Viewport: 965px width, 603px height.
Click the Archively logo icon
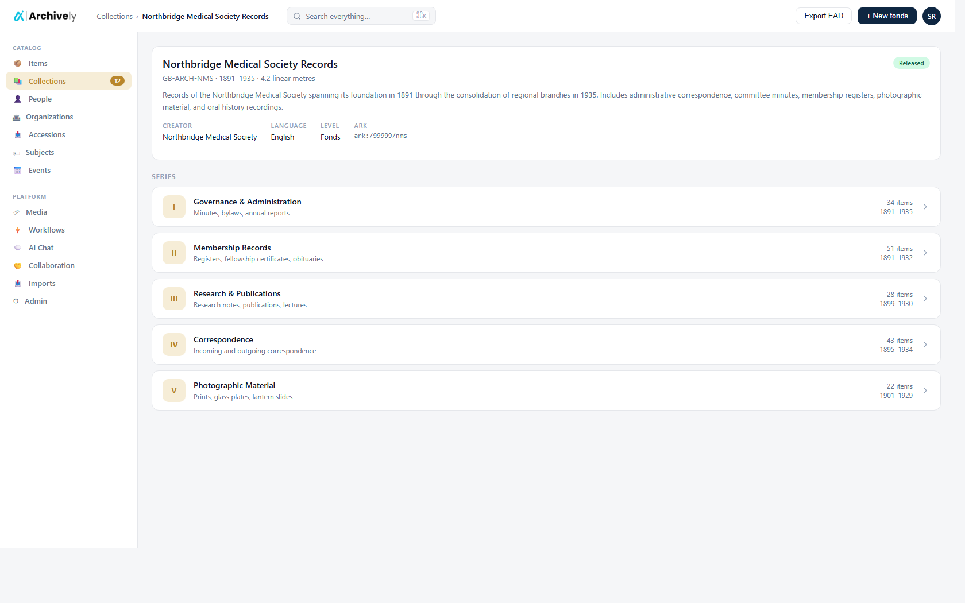[x=19, y=16]
